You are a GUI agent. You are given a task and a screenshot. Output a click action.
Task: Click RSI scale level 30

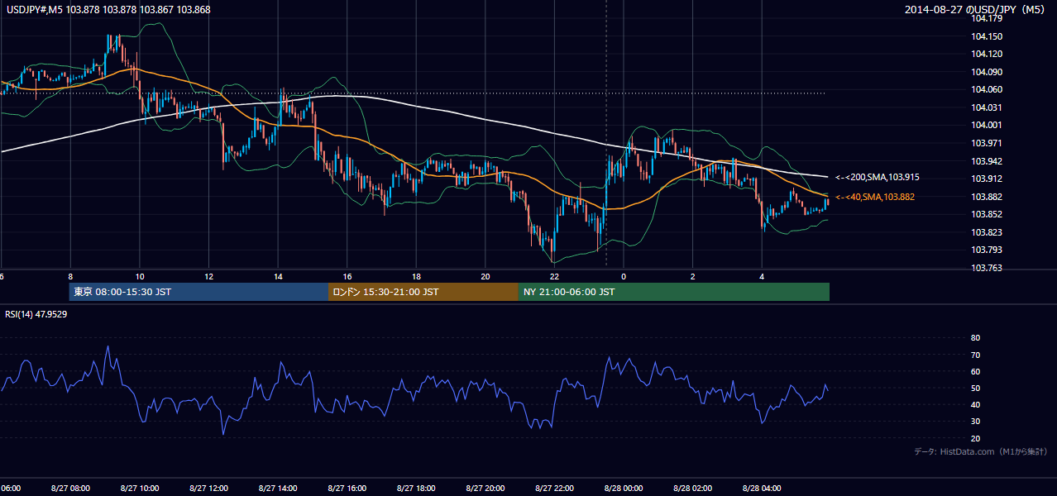click(x=975, y=421)
